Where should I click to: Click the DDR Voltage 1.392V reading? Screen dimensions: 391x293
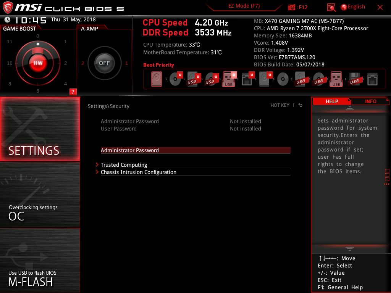pyautogui.click(x=279, y=50)
